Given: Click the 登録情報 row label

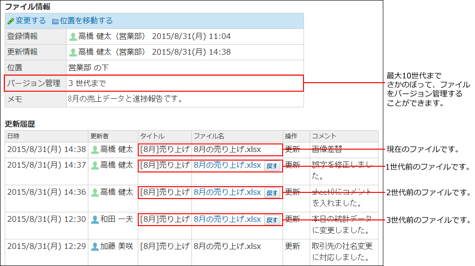Looking at the screenshot, I should [22, 37].
